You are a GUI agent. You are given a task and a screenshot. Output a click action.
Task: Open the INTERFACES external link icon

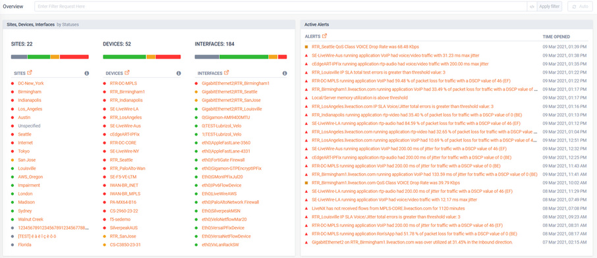(227, 72)
